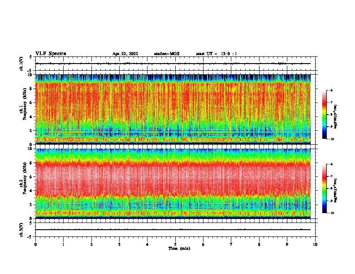
Task: Select the date text "Apr. 22, 2022"
Action: (125, 54)
